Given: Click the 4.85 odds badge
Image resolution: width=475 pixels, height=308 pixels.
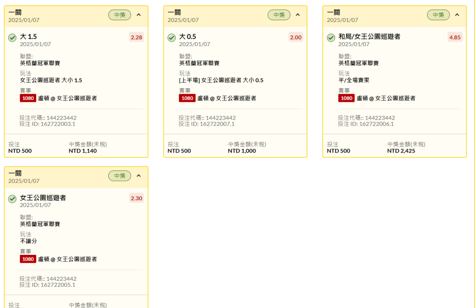Looking at the screenshot, I should click(x=455, y=37).
